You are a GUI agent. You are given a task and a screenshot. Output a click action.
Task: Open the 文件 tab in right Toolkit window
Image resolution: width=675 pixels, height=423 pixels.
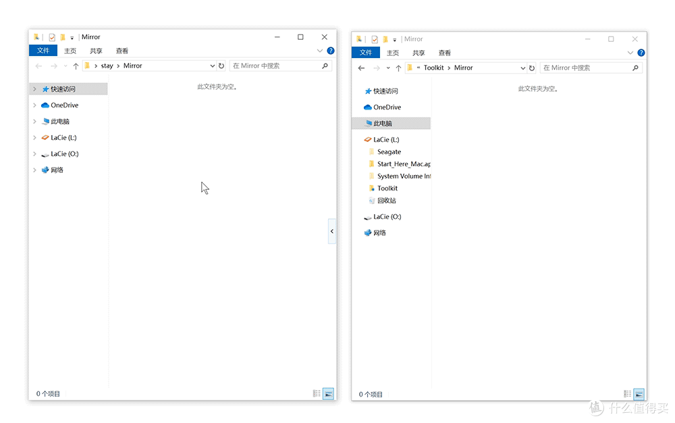[x=365, y=53]
